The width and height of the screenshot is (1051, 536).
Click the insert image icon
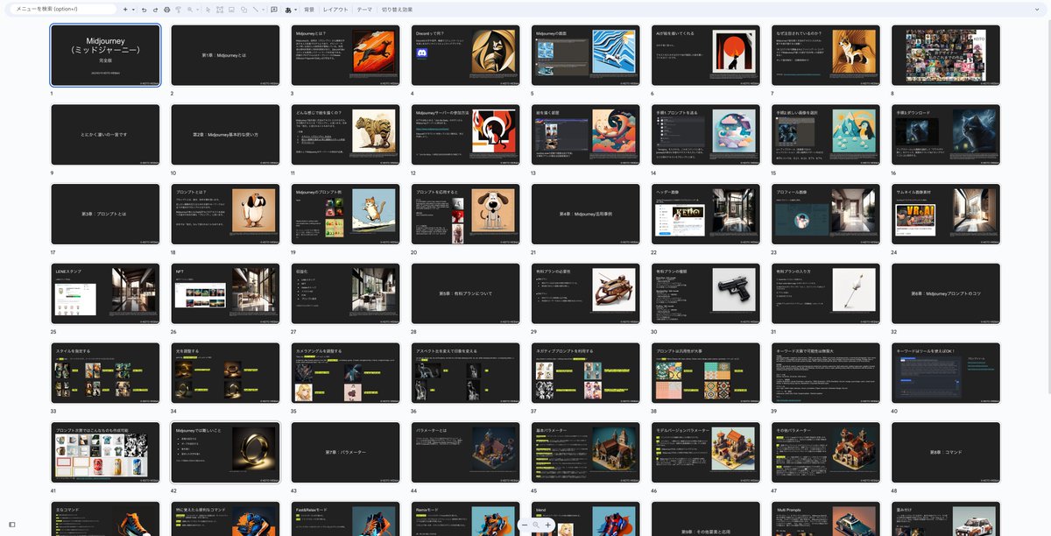pyautogui.click(x=231, y=9)
